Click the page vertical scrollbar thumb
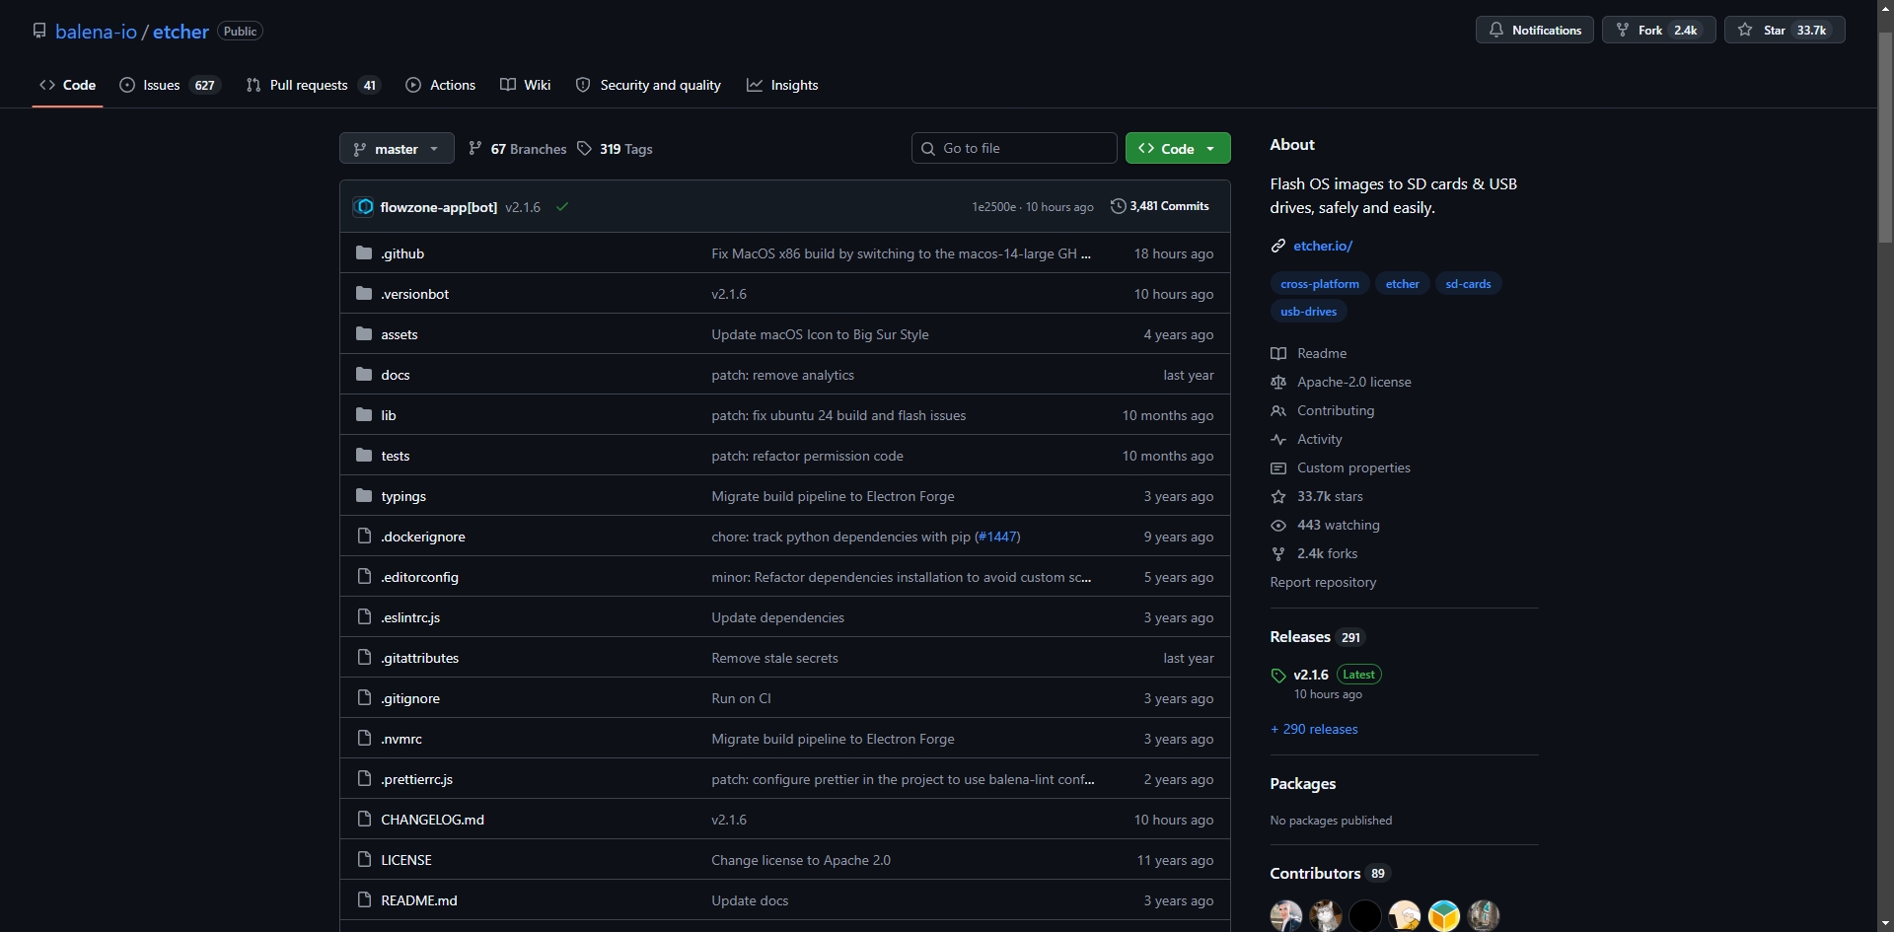The image size is (1894, 932). 1885,138
